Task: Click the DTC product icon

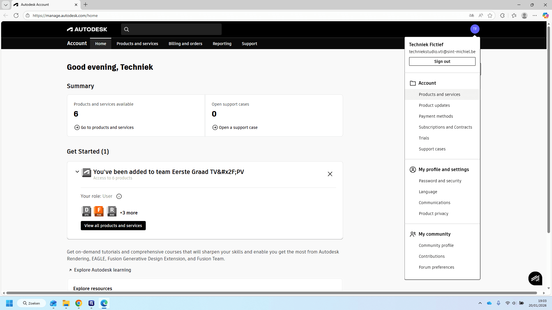Action: pyautogui.click(x=87, y=211)
